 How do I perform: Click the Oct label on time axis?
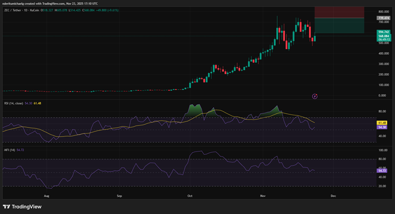(x=190, y=195)
